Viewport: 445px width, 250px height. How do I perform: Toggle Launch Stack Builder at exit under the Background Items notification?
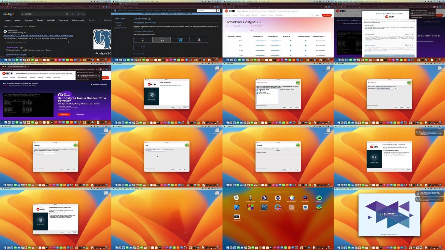pos(383,150)
